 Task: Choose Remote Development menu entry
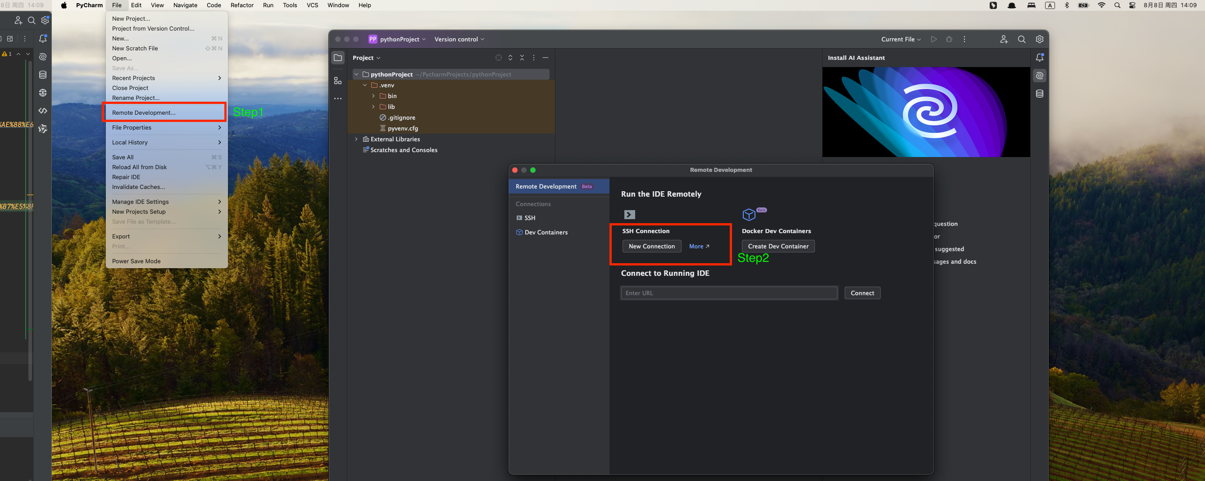click(x=167, y=112)
